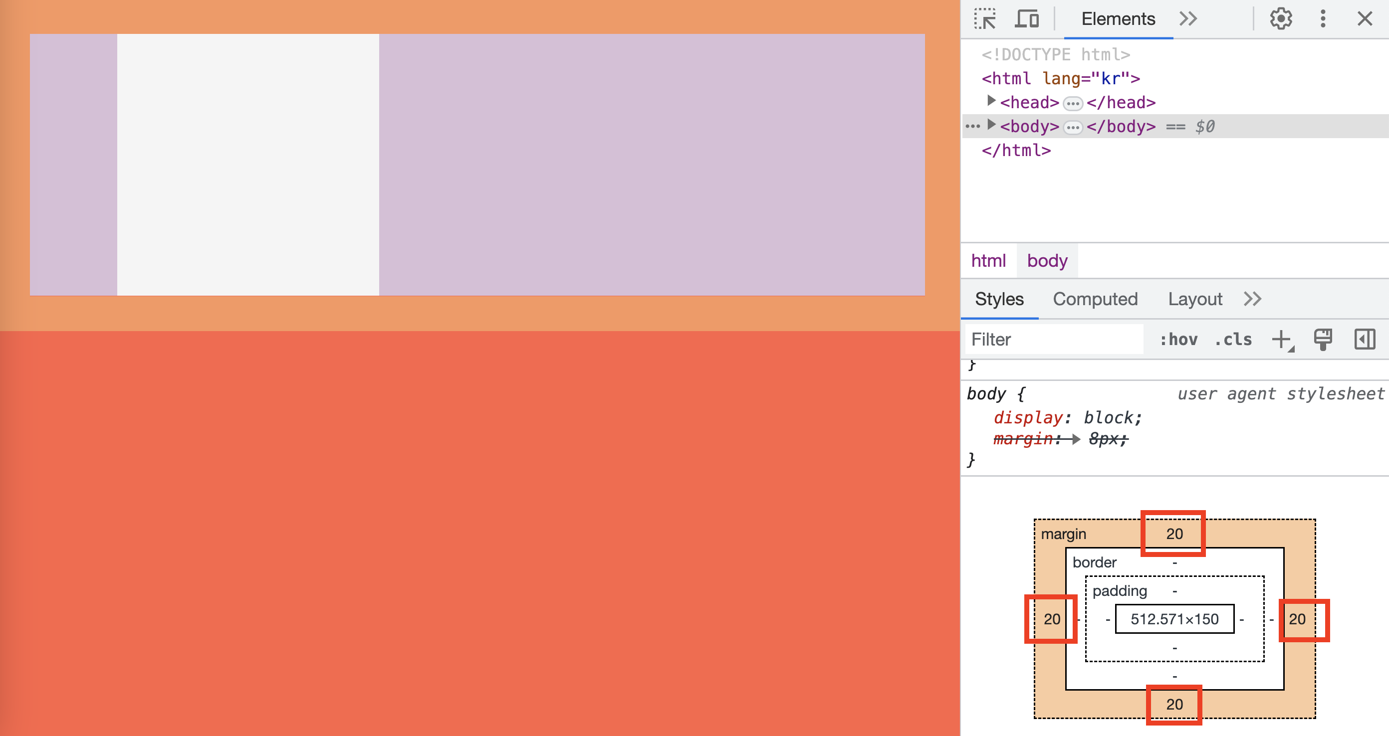
Task: Select html in the breadcrumb bar
Action: click(988, 261)
